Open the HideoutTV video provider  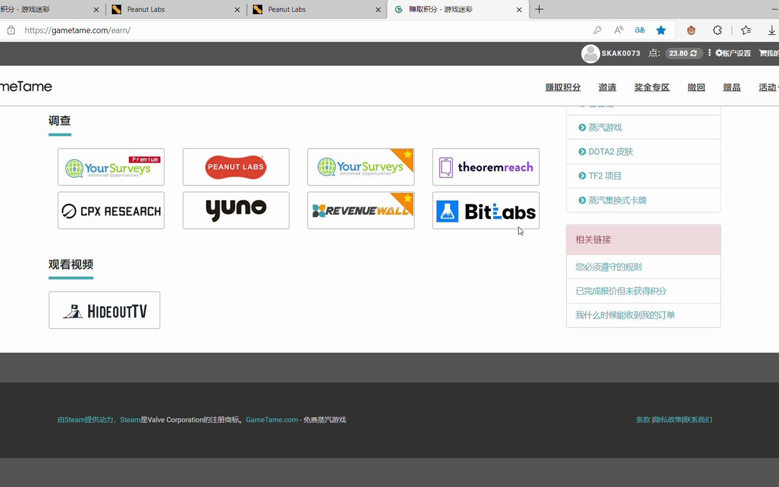point(104,310)
